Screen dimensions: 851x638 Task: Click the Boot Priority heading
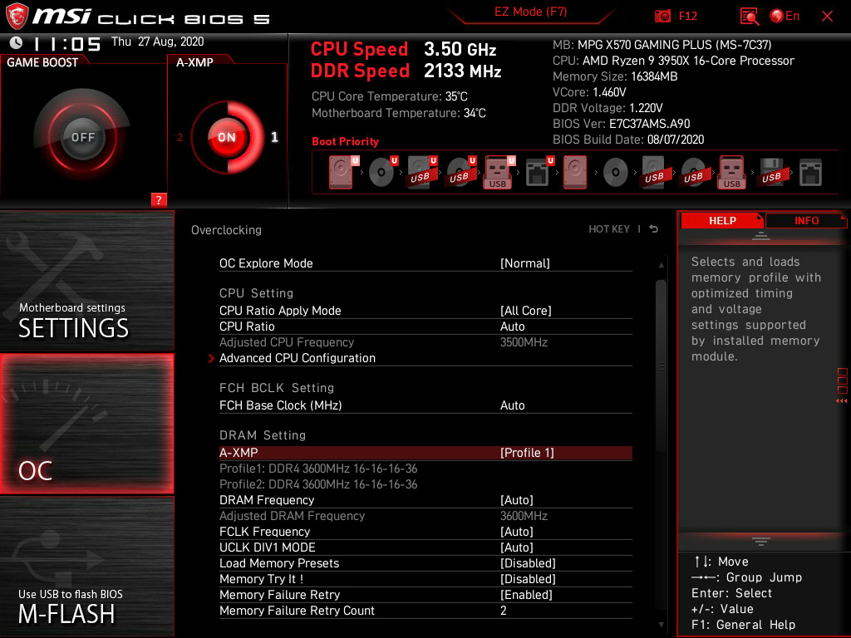[345, 141]
